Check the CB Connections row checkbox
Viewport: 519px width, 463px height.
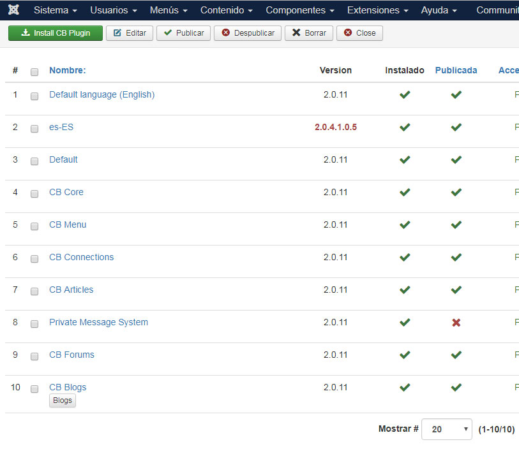coord(34,259)
